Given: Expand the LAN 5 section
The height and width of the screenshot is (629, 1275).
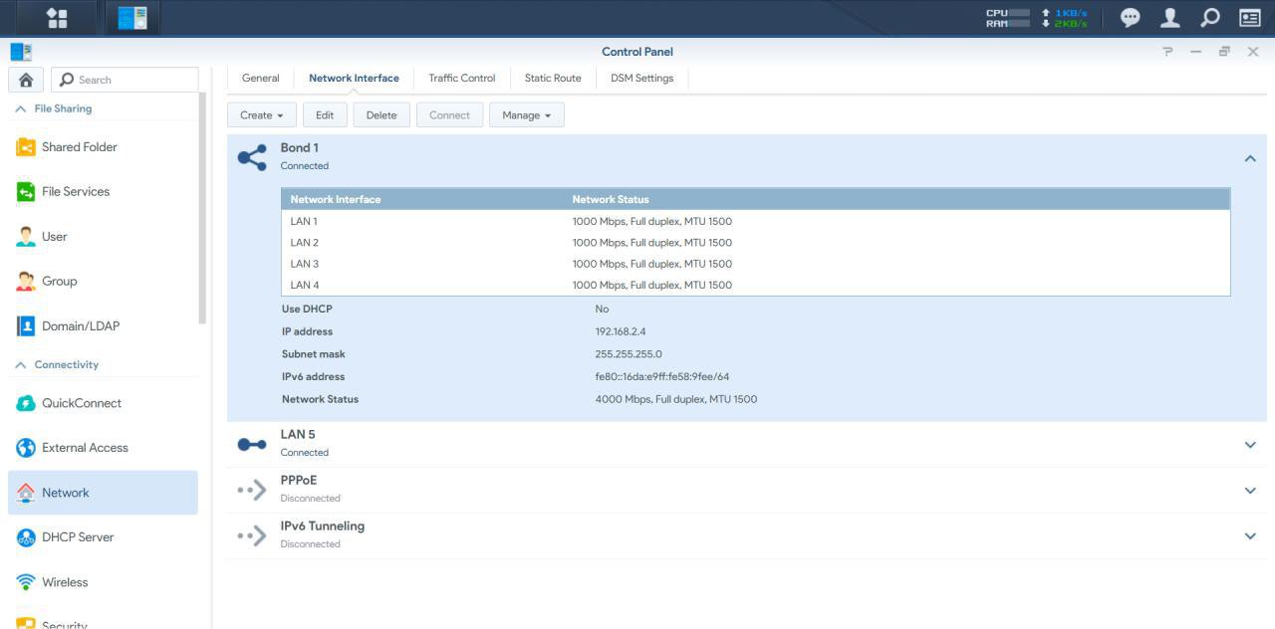Looking at the screenshot, I should 1250,445.
